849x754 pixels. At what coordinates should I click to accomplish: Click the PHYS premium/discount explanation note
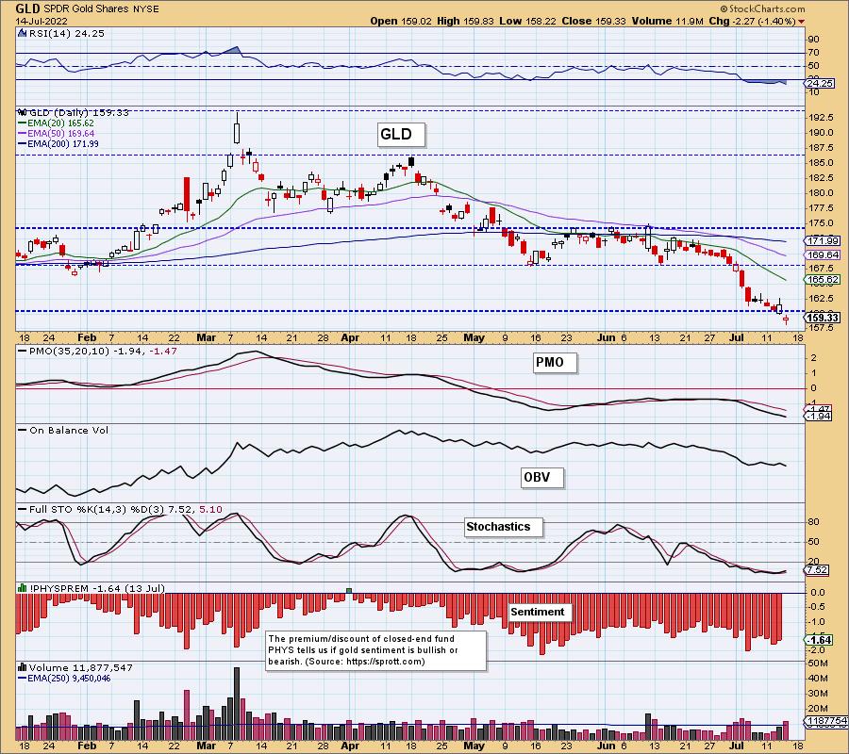coord(375,650)
